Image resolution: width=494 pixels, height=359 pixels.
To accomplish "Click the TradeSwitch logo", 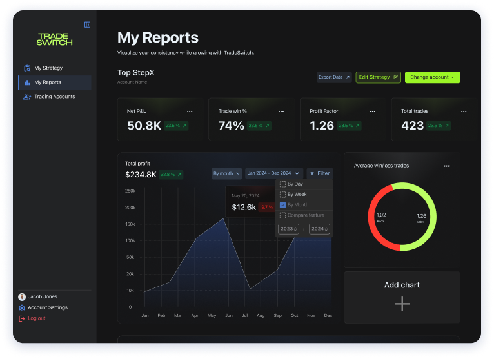I will [55, 39].
